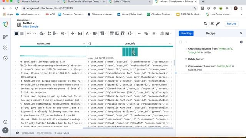Select recipe step 3 Create new column

tap(210, 68)
